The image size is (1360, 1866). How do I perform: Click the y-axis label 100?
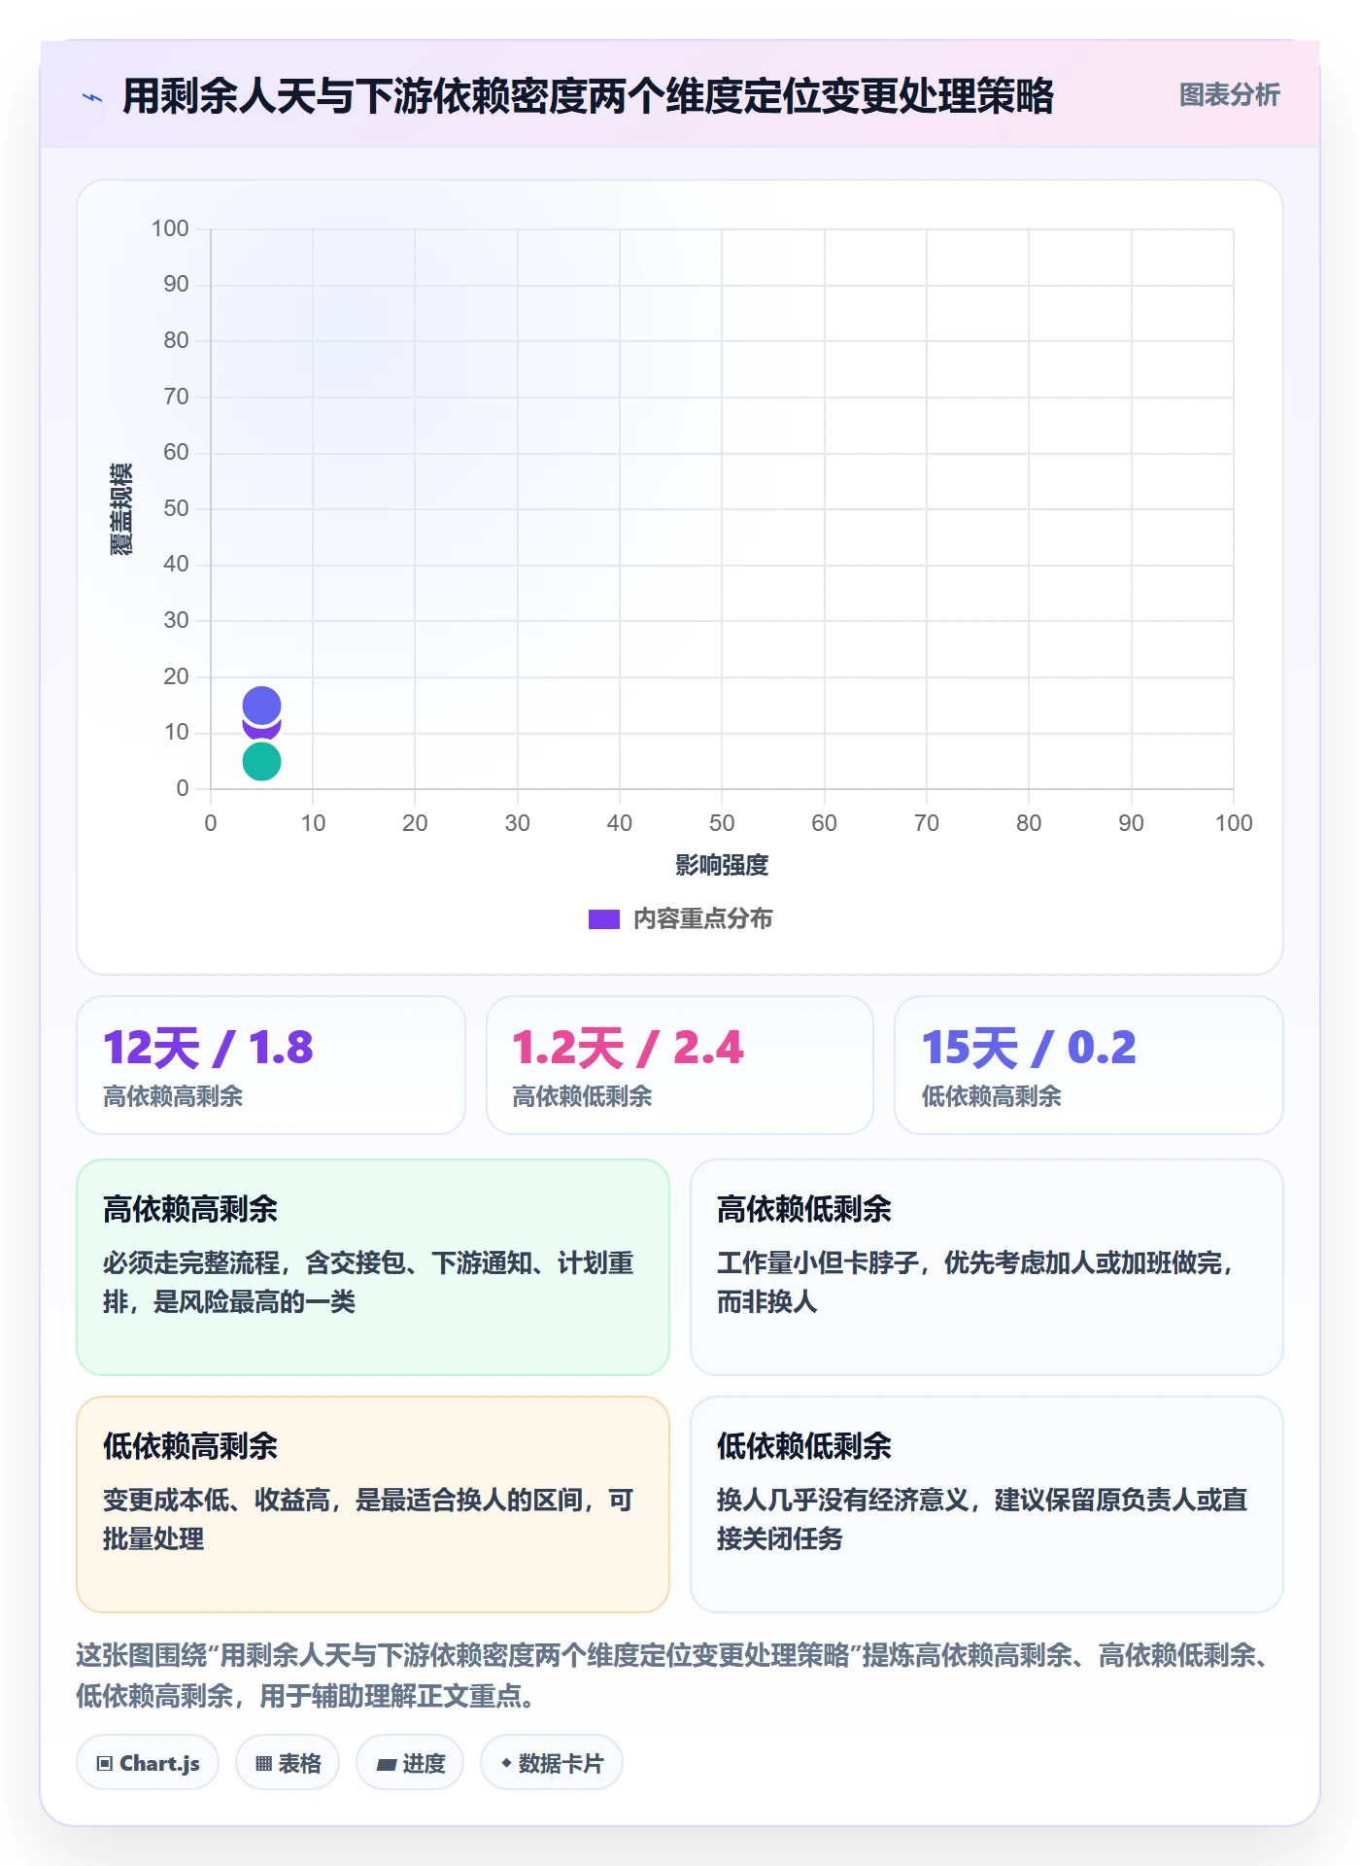pyautogui.click(x=170, y=228)
